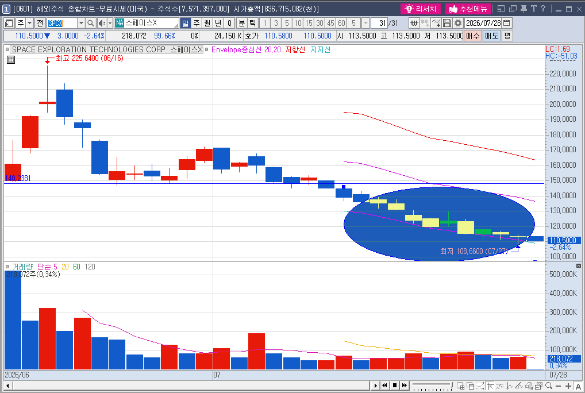Image resolution: width=585 pixels, height=393 pixels.
Task: Expand the 스페이스X name field corner arrow
Action: (176, 25)
